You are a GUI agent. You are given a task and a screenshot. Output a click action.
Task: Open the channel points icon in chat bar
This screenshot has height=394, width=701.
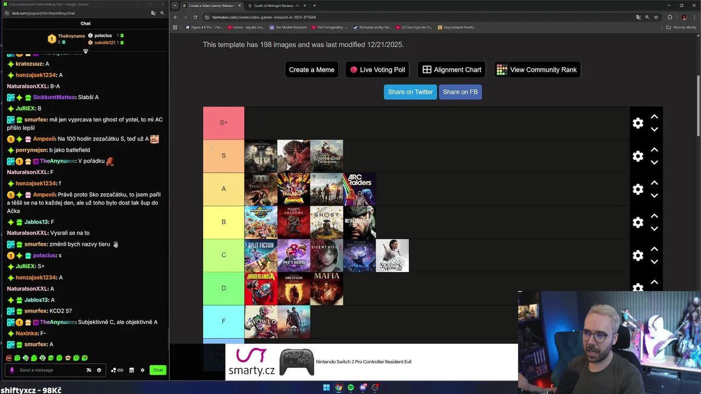click(x=117, y=370)
